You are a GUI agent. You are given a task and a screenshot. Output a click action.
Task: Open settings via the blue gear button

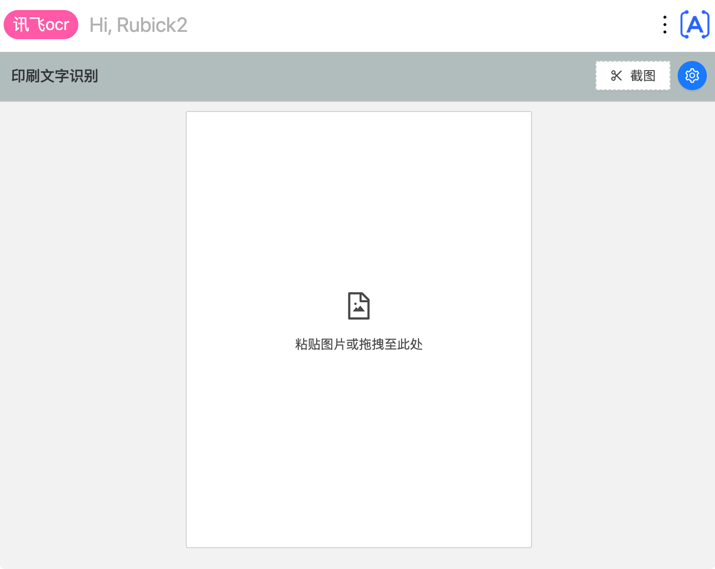692,76
